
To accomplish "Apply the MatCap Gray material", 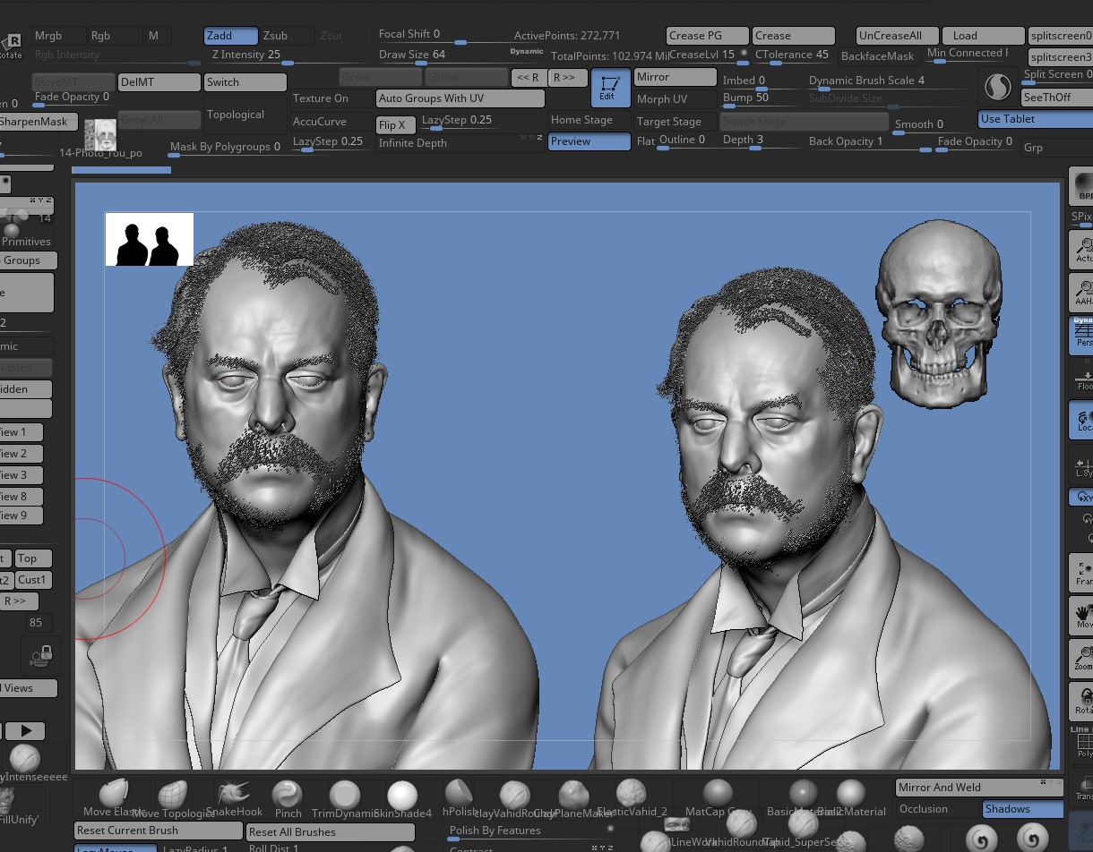I will point(717,795).
